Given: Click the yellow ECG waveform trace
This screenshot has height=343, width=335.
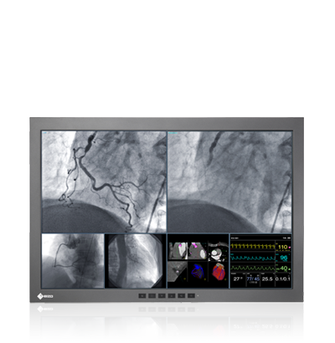Looking at the screenshot, I should tap(253, 247).
